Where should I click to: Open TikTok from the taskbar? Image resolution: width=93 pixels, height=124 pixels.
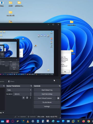tap(8, 121)
